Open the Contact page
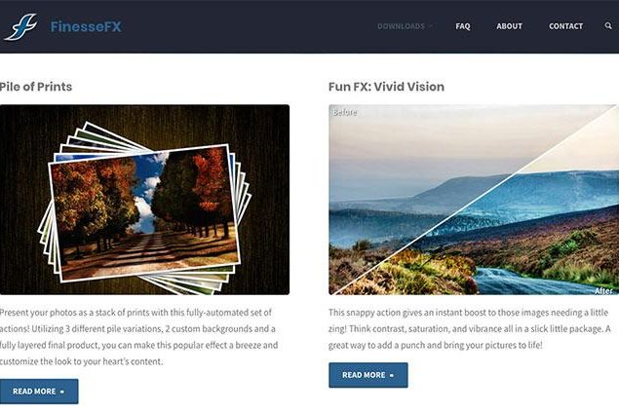Screen dimensions: 619x413 tap(565, 26)
